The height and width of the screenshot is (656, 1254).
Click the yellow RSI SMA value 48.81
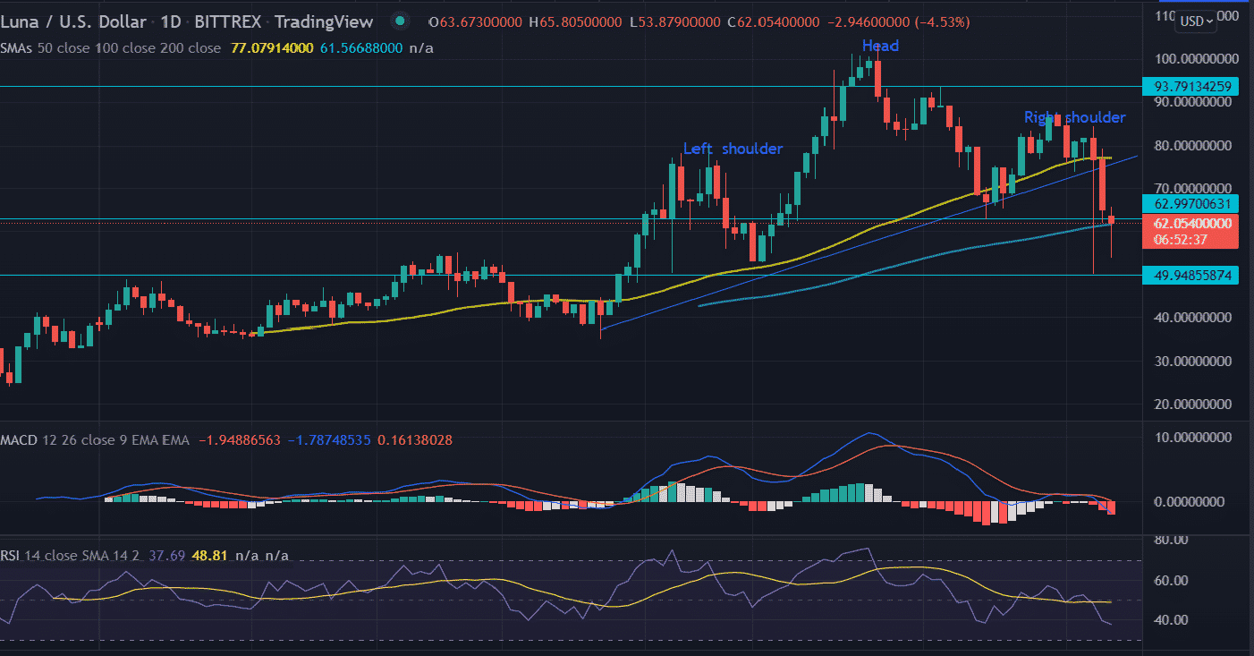click(211, 556)
